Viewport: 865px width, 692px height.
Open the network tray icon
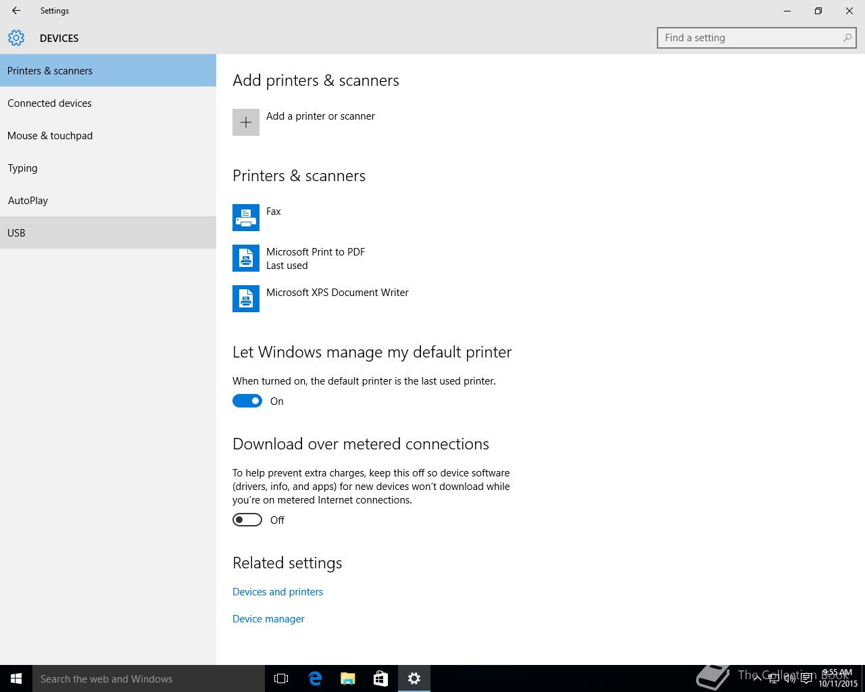click(774, 678)
